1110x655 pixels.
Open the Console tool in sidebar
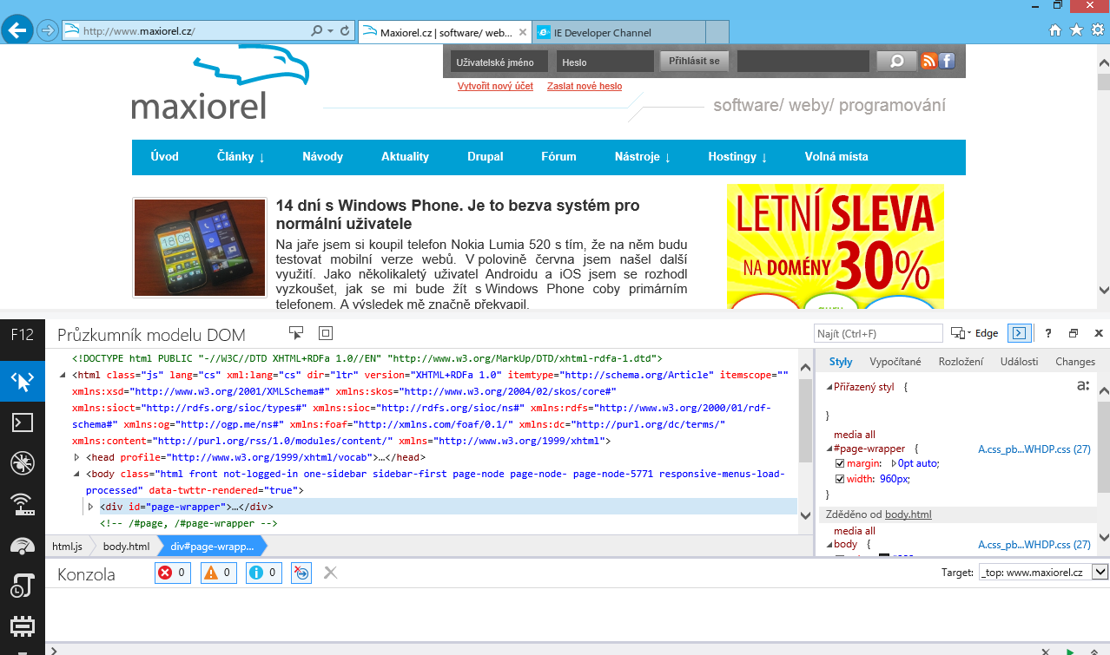[22, 422]
